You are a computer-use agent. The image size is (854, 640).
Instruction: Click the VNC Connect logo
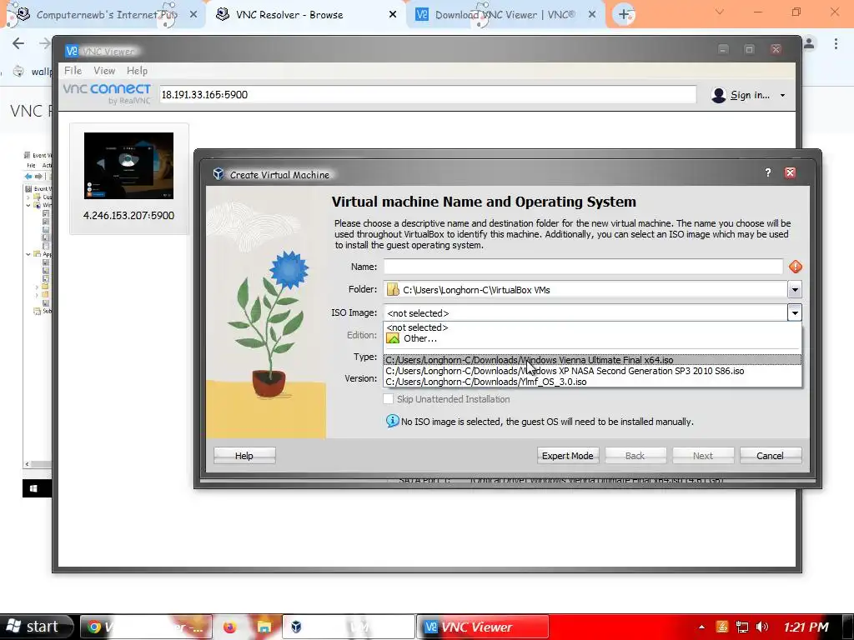(107, 92)
